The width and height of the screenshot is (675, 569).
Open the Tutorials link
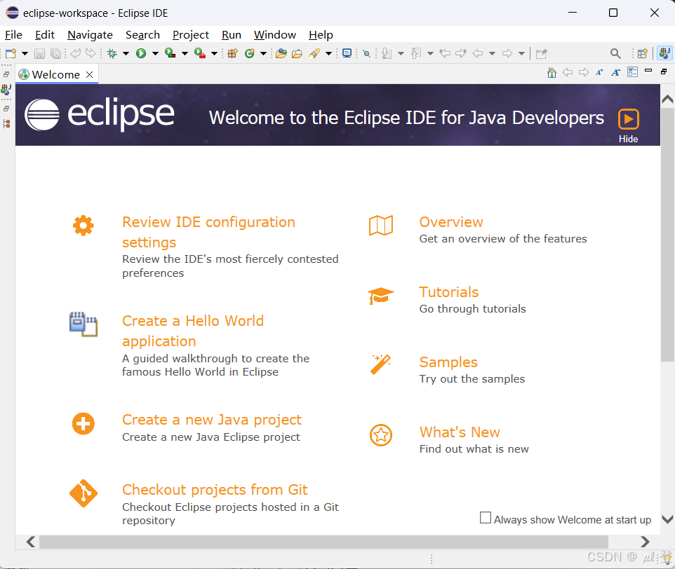[448, 292]
